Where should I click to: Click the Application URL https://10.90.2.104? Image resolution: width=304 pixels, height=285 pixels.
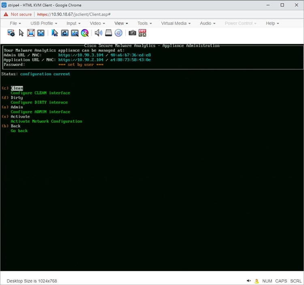click(x=81, y=60)
